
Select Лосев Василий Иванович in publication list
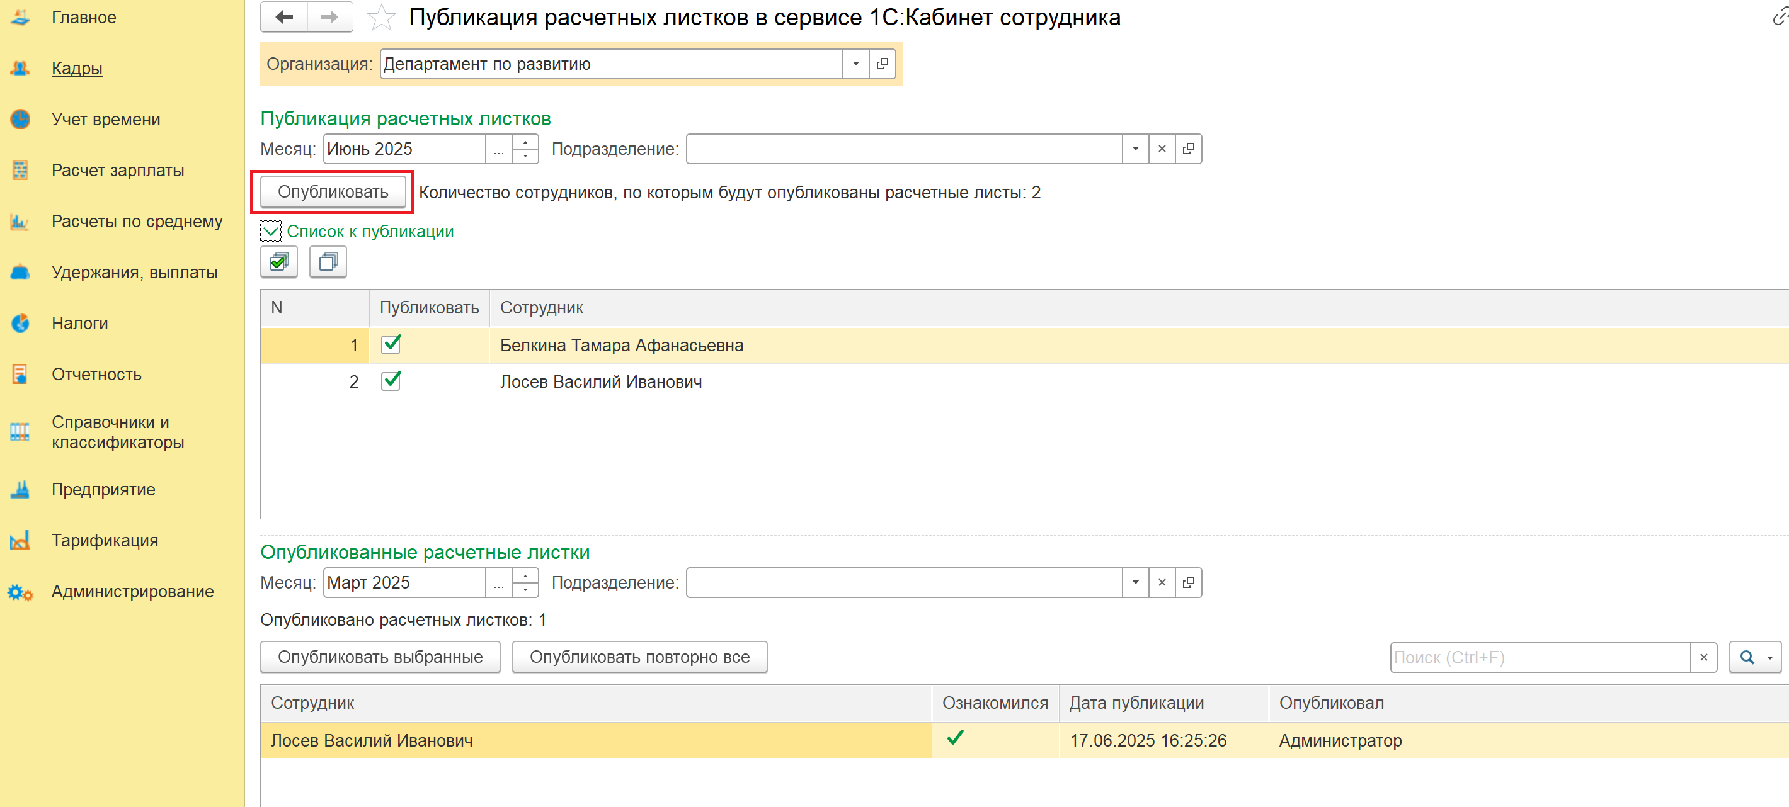click(x=1024, y=381)
